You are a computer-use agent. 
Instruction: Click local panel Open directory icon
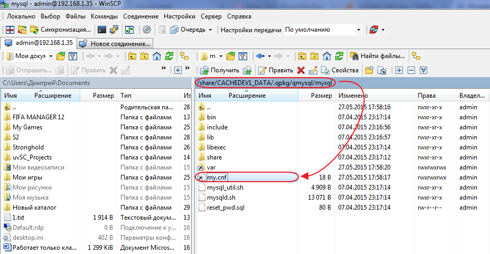61,56
